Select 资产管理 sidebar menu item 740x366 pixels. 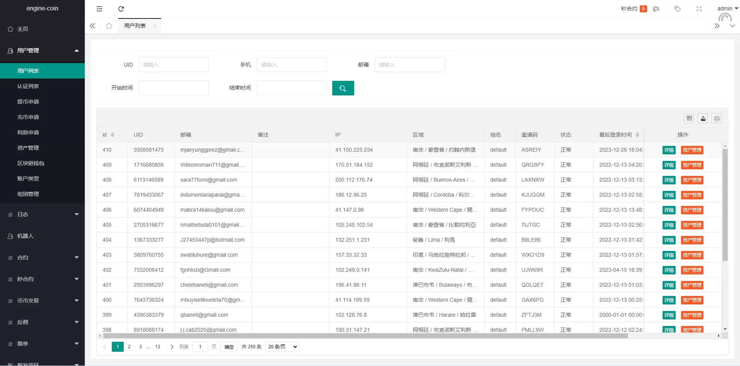coord(28,148)
